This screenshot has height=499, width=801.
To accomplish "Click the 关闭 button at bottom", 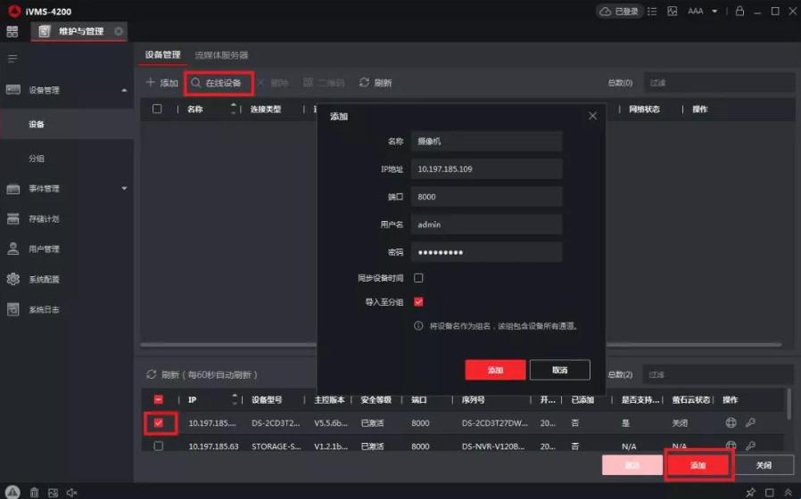I will 764,465.
